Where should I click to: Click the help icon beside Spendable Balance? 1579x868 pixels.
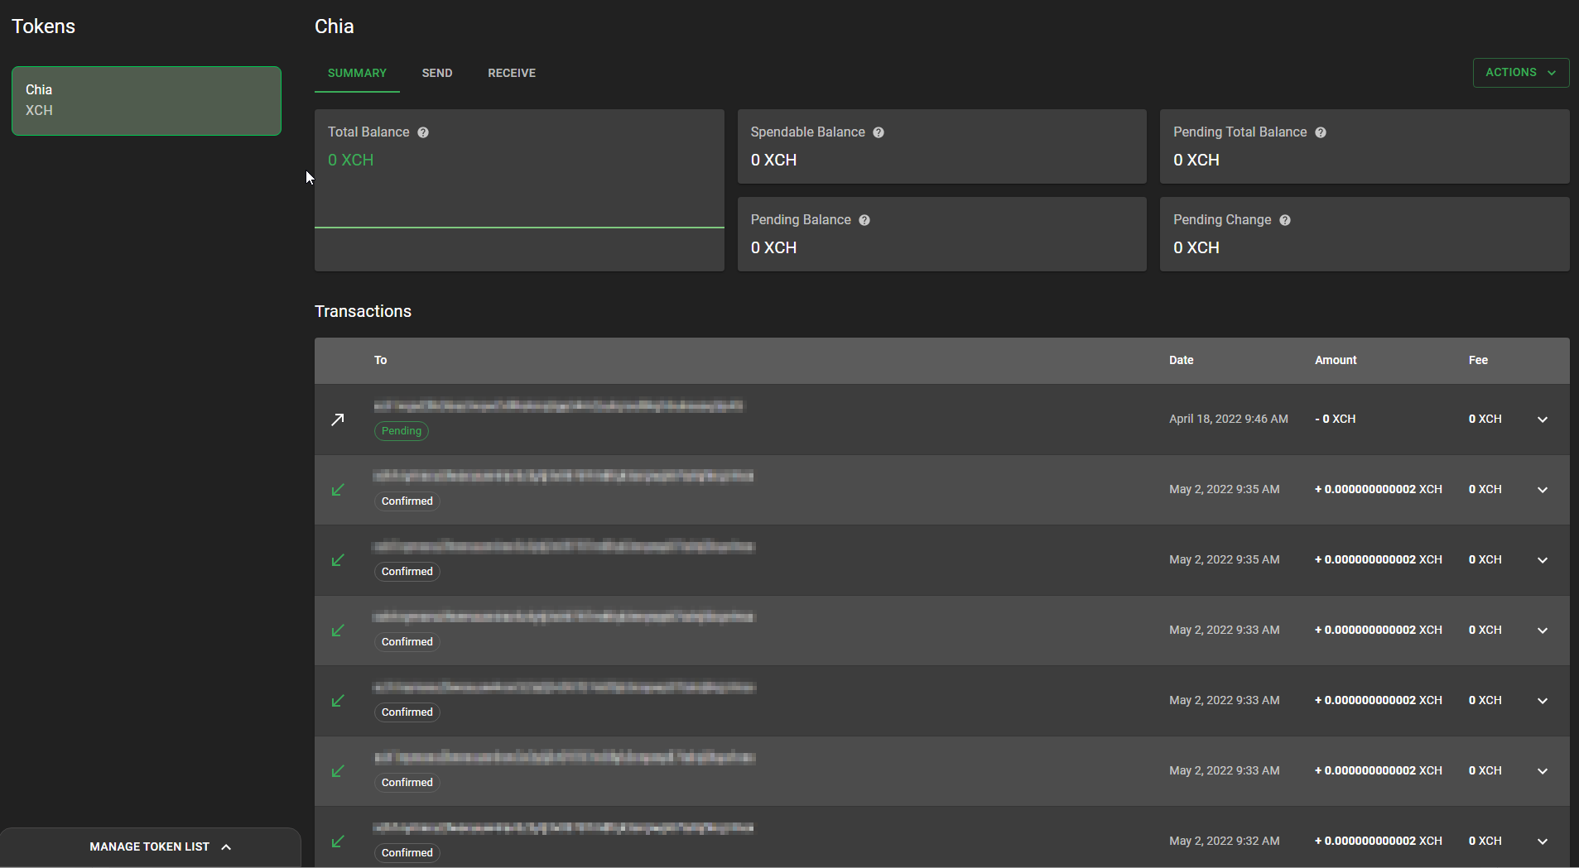[x=879, y=132]
